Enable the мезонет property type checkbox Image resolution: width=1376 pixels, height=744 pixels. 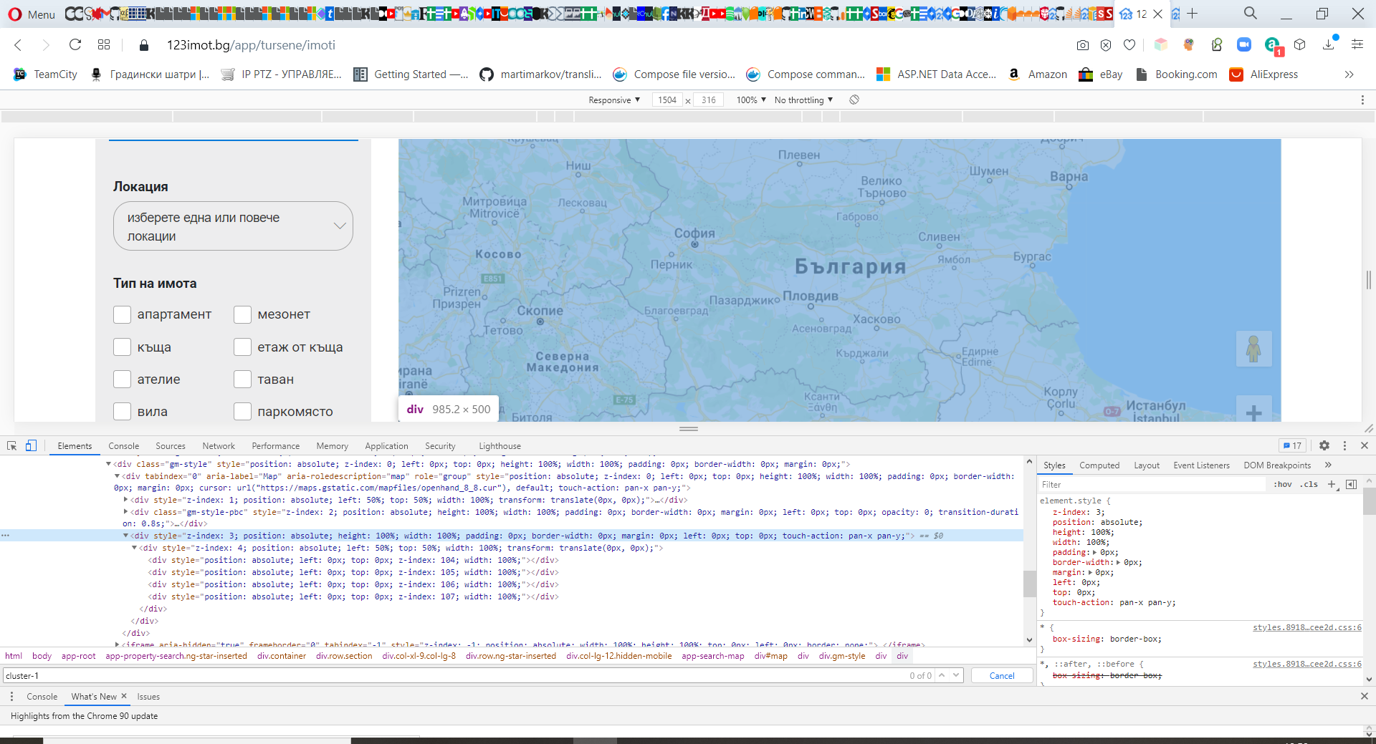tap(243, 314)
